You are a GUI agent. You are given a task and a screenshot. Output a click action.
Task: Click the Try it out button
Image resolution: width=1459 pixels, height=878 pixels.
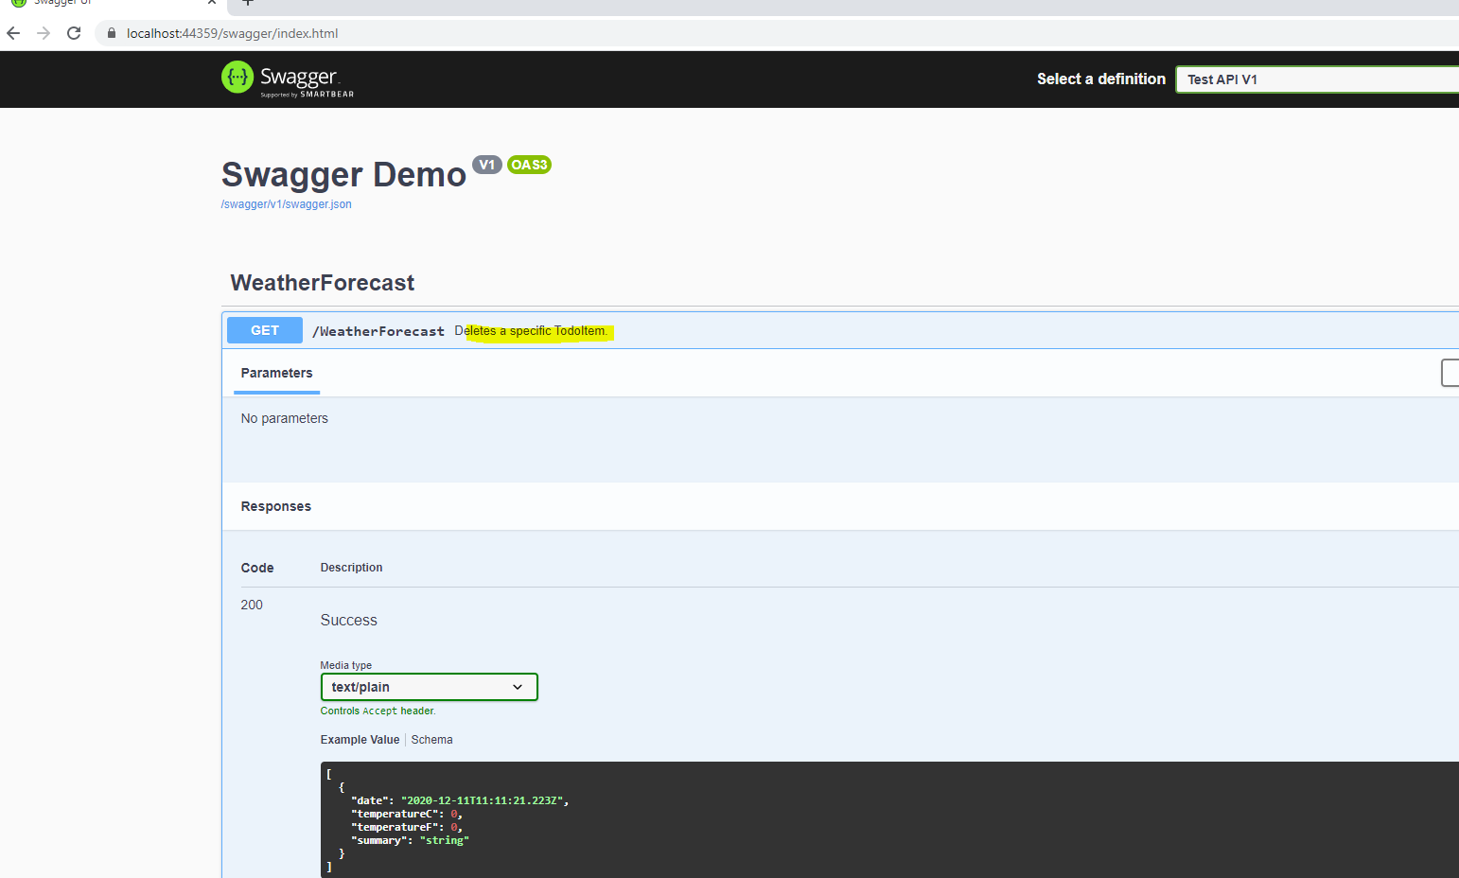[1450, 373]
